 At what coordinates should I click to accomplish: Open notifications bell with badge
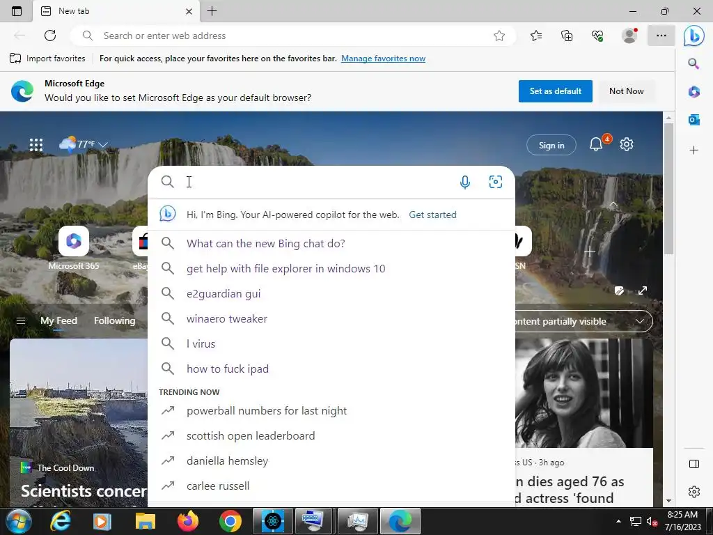[x=596, y=144]
